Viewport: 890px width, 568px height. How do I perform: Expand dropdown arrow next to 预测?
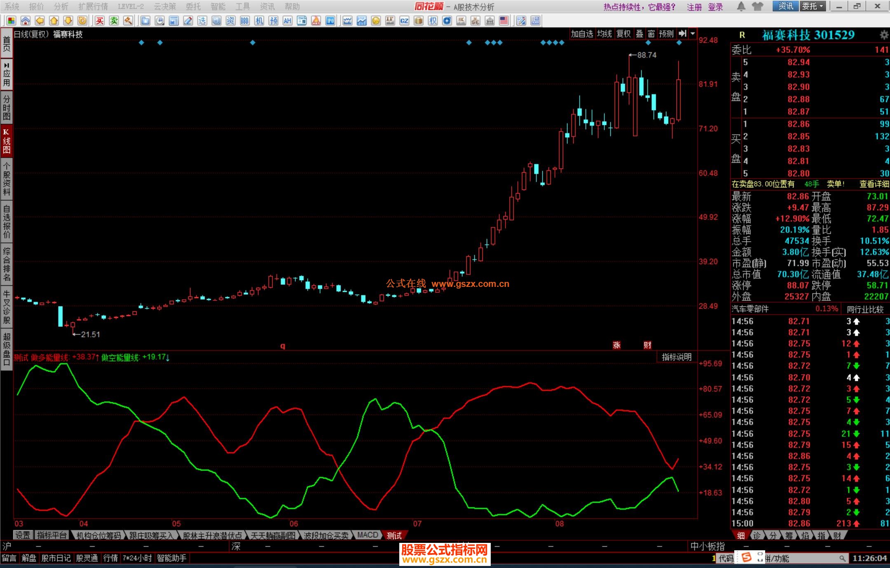click(693, 34)
